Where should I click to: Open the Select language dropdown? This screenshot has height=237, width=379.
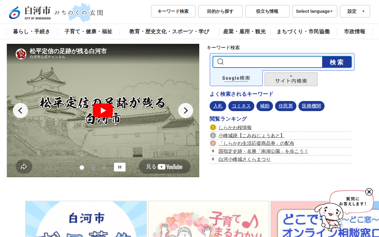click(x=315, y=11)
